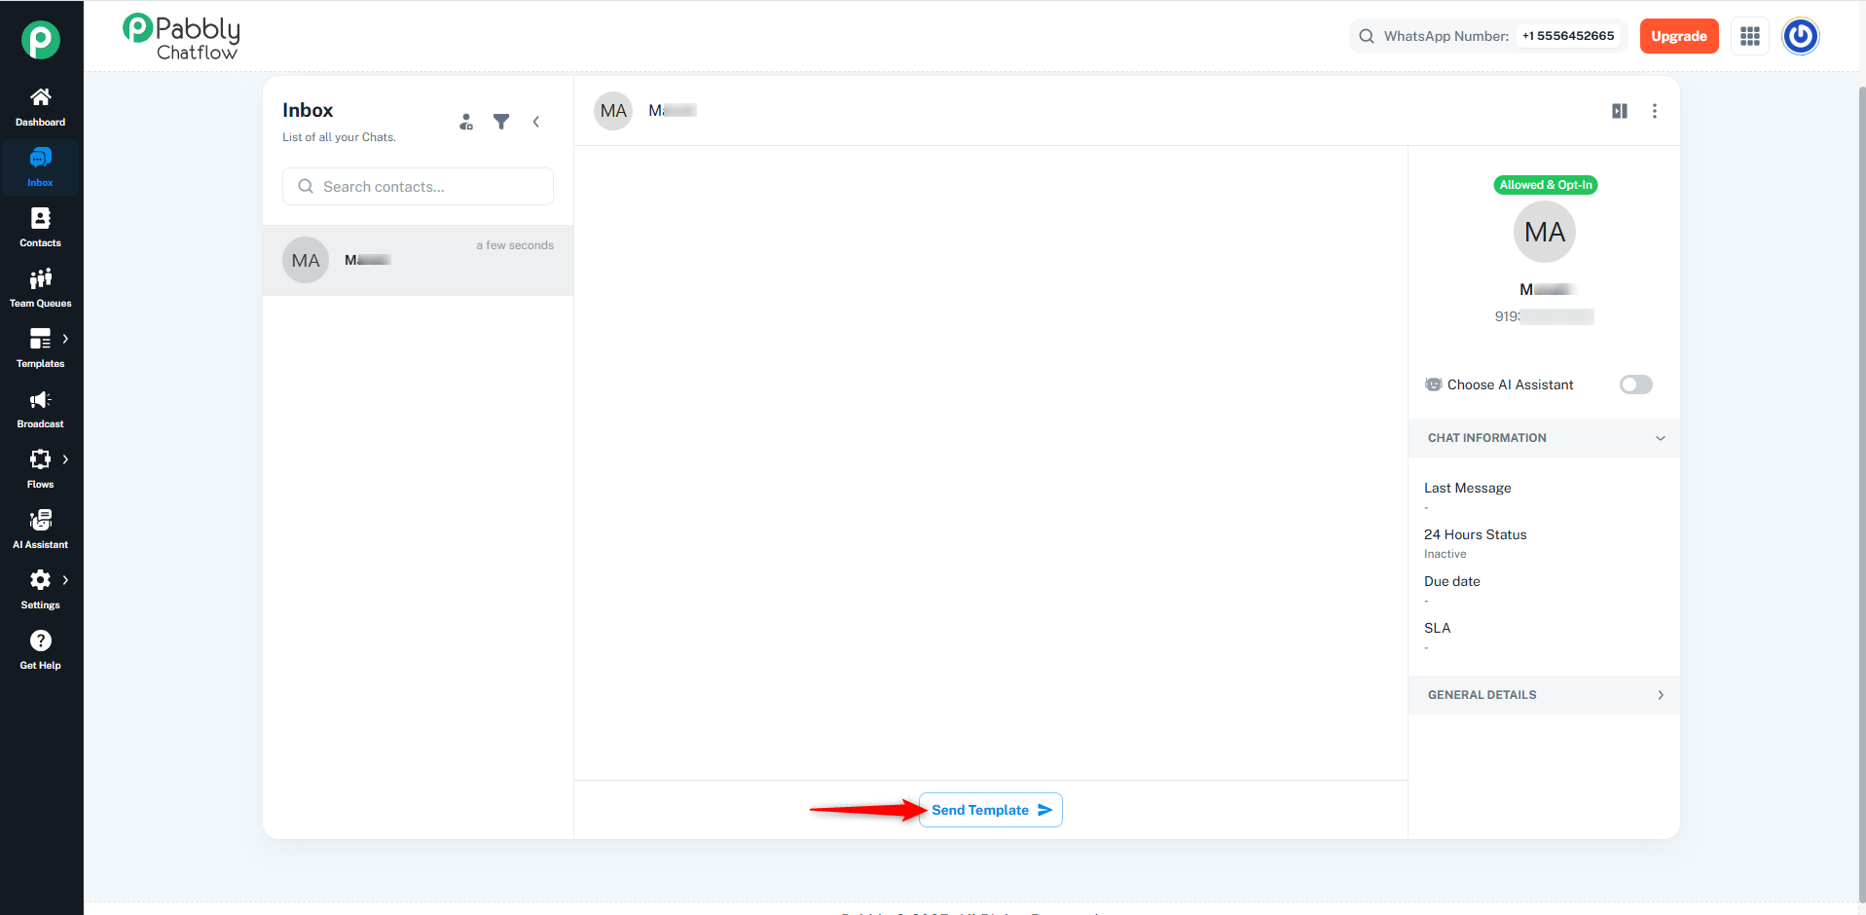Open Contacts in the sidebar
This screenshot has height=915, width=1866.
(40, 228)
